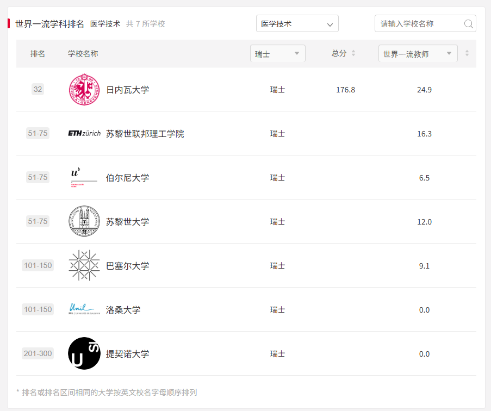Click rank 101-150 for 巴塞尔大学

[38, 265]
